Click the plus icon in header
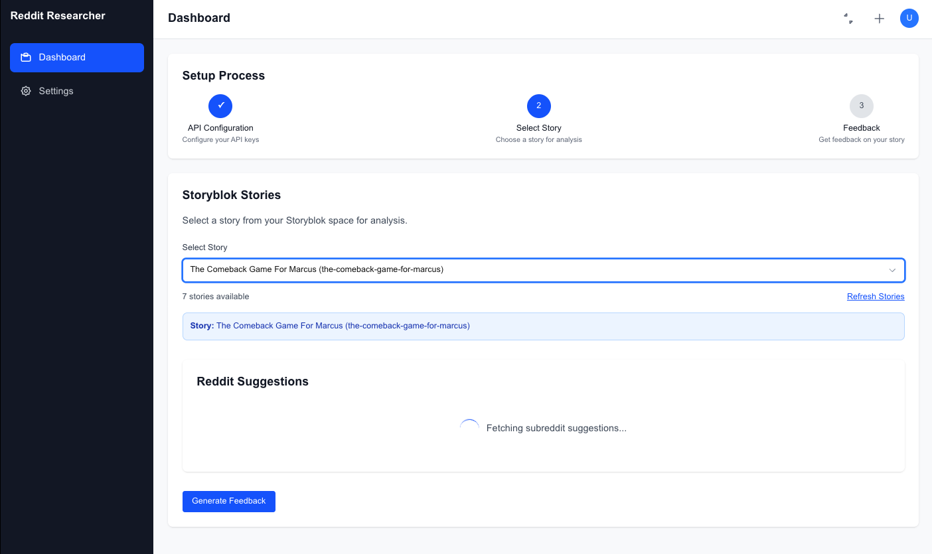This screenshot has height=554, width=932. coord(880,19)
